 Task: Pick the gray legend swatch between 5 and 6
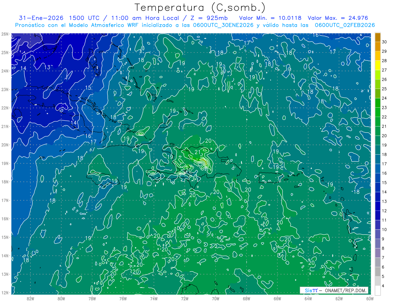pyautogui.click(x=378, y=272)
